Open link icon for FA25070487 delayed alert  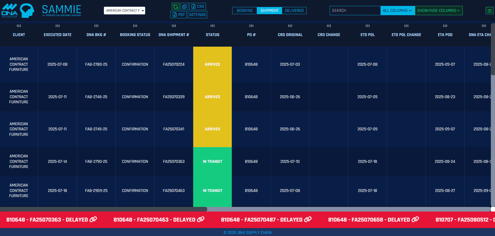click(x=308, y=220)
